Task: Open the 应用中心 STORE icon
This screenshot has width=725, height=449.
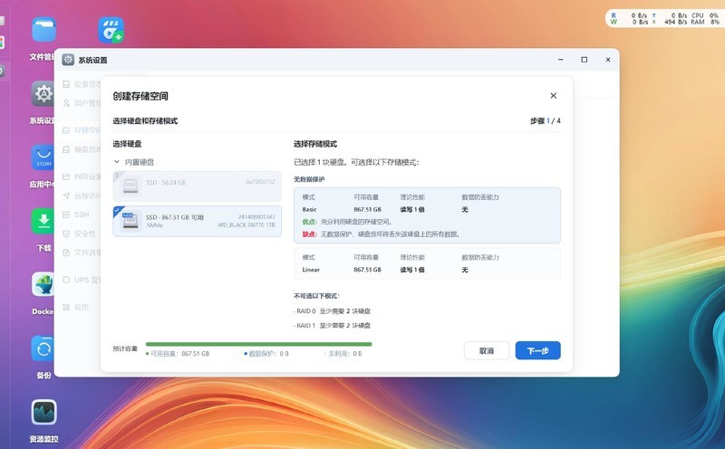Action: click(43, 158)
